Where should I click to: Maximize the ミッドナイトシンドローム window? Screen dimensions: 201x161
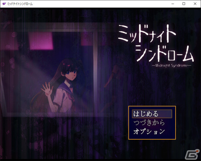[184, 4]
